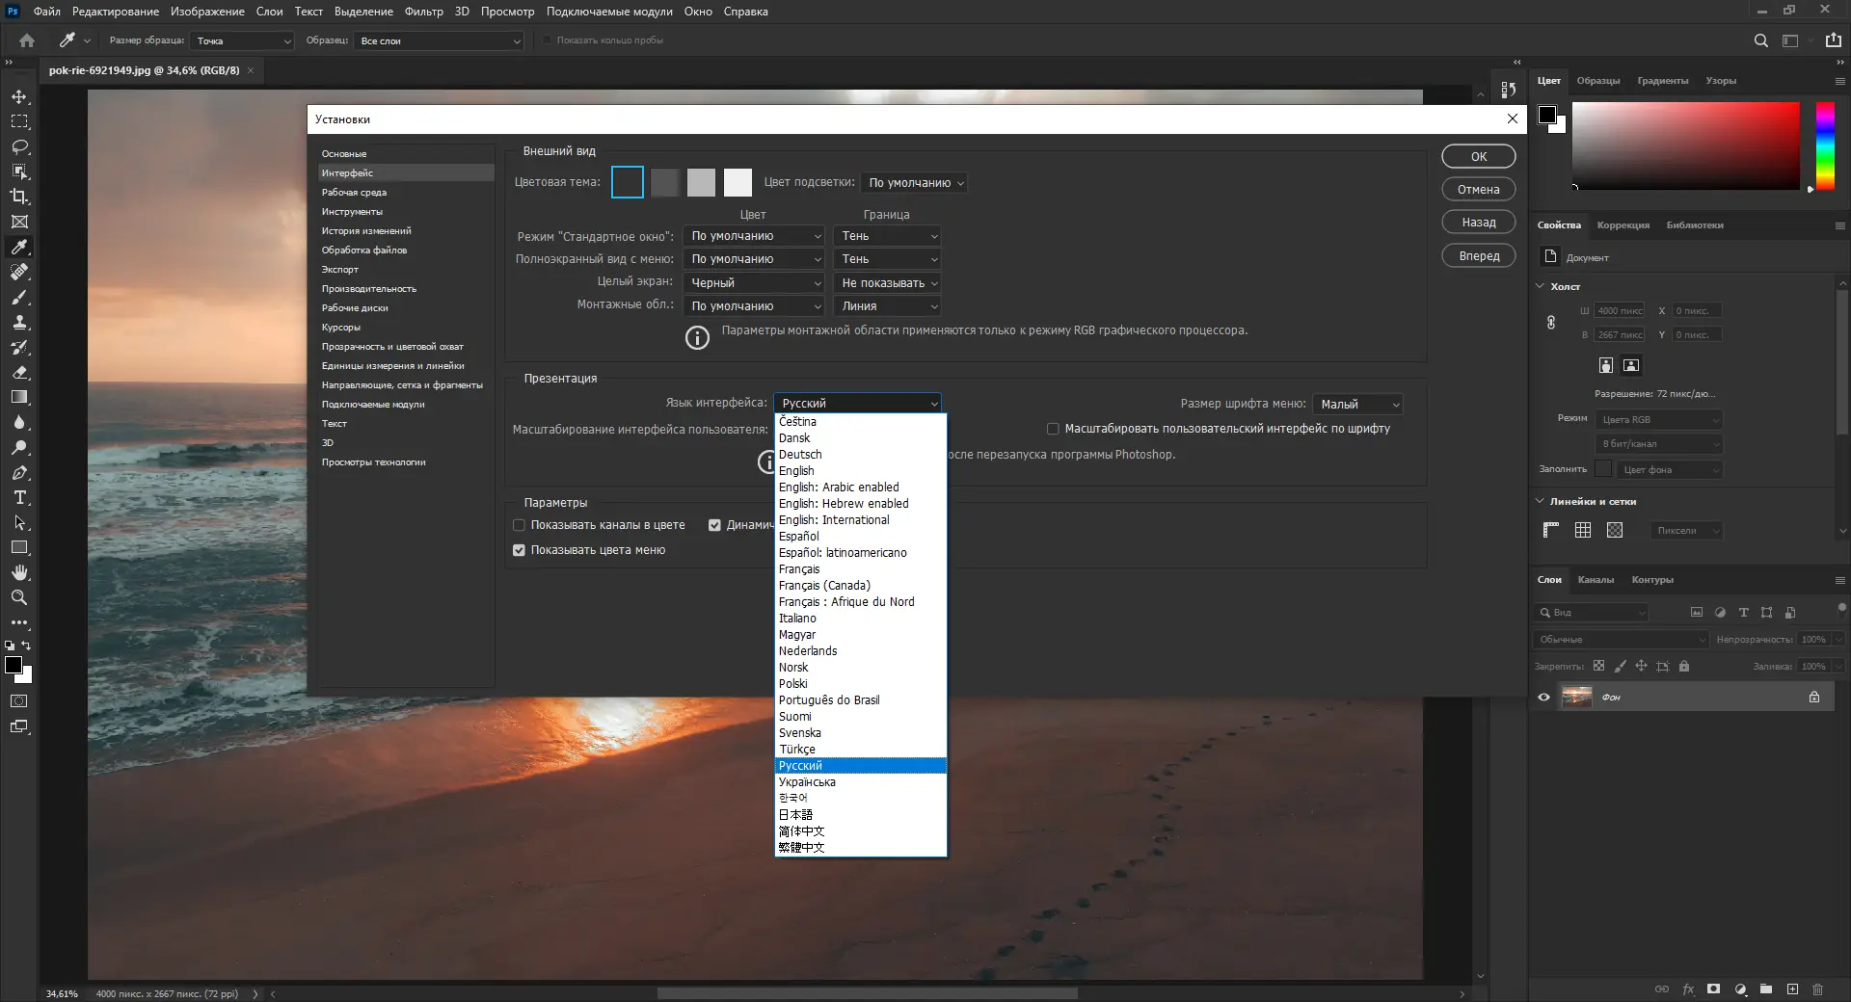Open 'Монтажные обл.' border dropdown Линия
The image size is (1851, 1002).
pos(888,306)
